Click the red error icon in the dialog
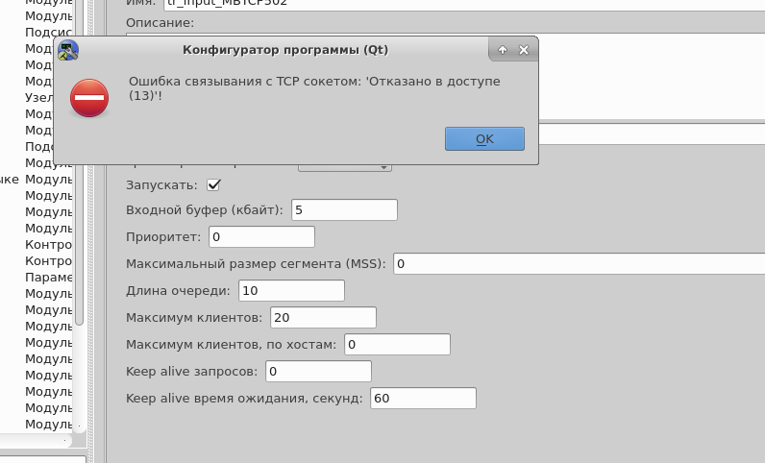Screen dimensions: 765x463 [89, 98]
